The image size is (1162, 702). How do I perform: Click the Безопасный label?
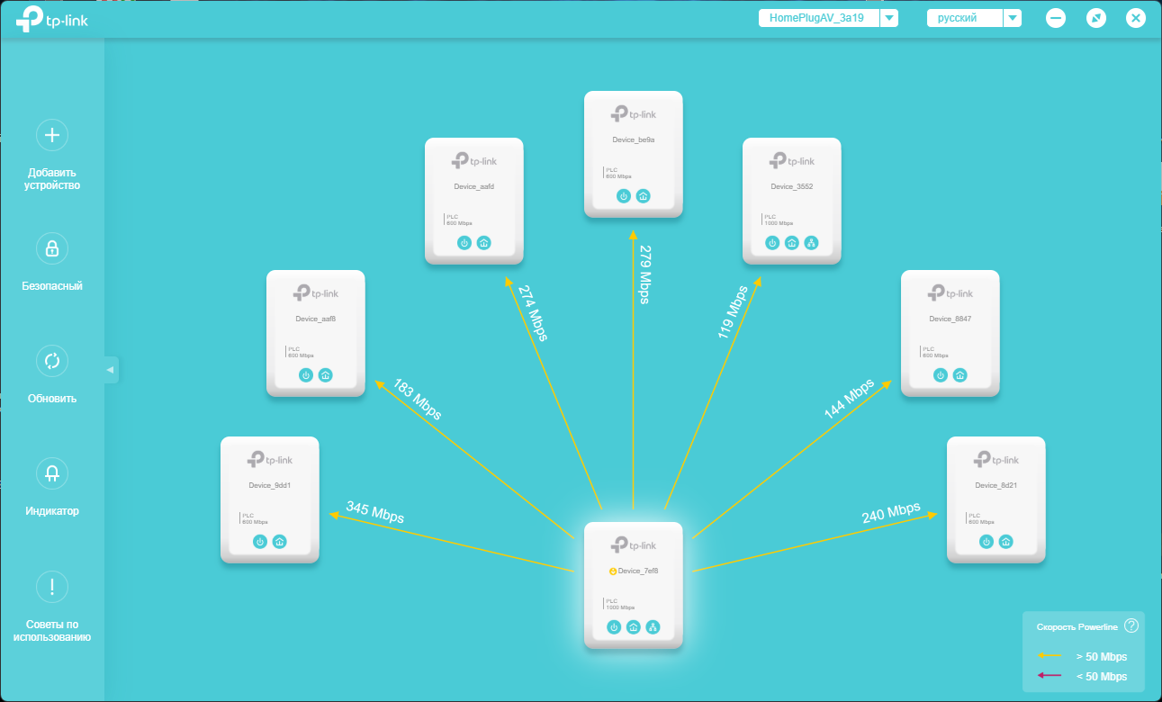[52, 286]
